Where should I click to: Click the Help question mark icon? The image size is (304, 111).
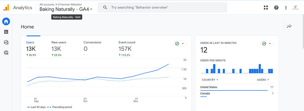276,7
